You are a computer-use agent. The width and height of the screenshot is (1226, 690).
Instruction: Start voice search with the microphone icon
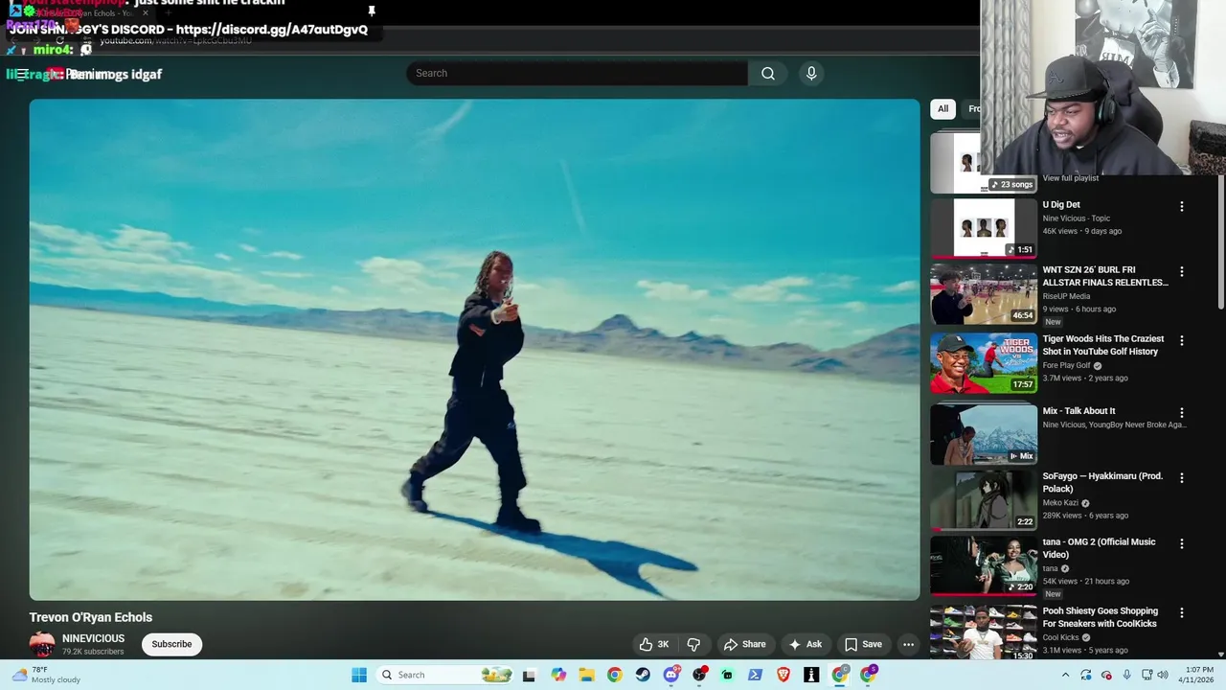click(x=811, y=74)
